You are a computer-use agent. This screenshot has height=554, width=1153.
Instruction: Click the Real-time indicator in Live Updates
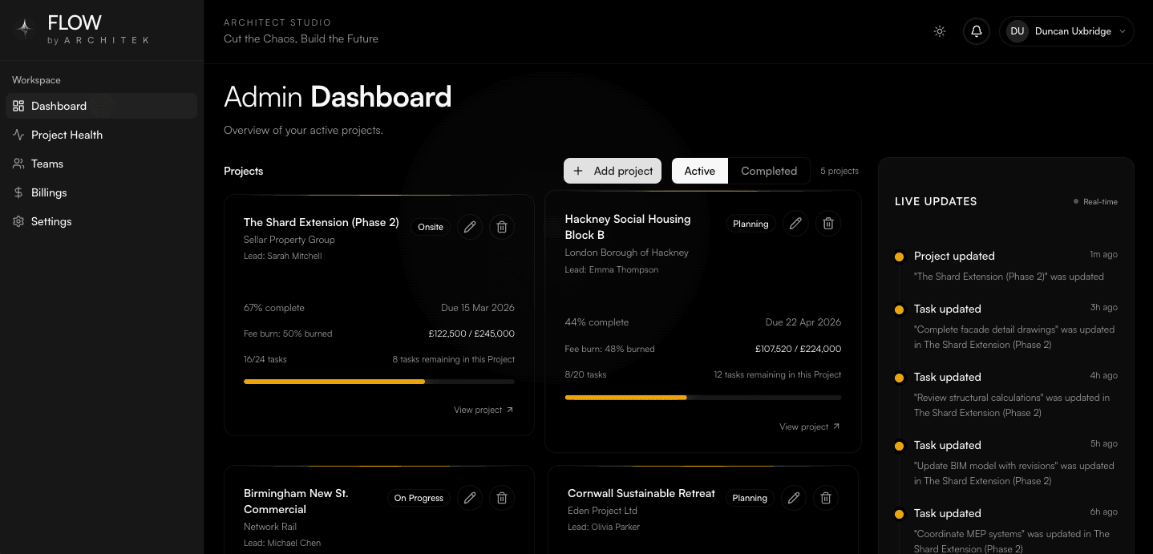tap(1095, 201)
